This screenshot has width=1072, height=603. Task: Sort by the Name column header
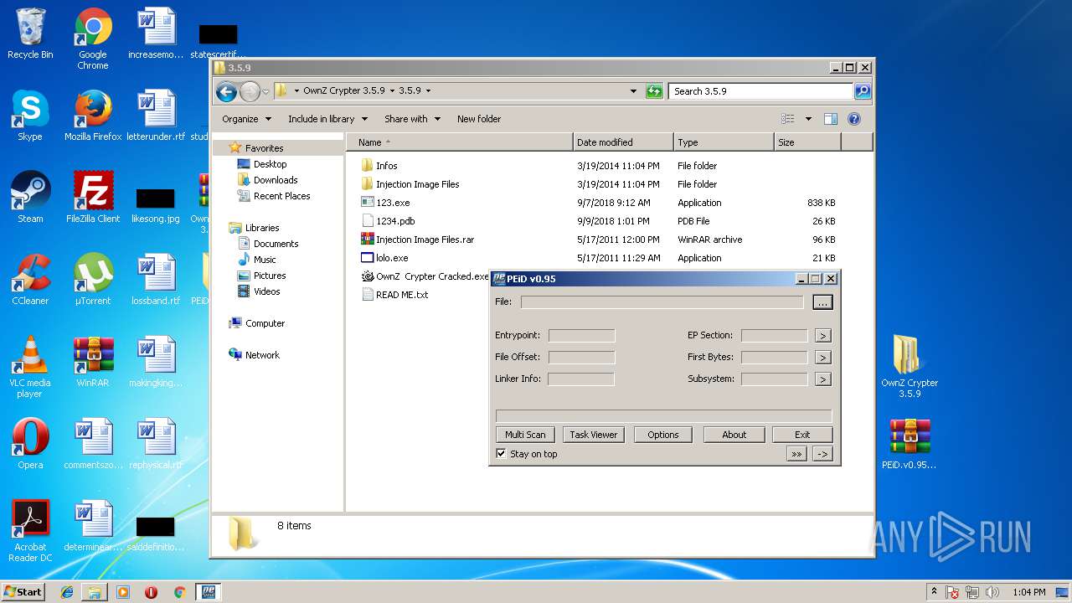click(460, 142)
